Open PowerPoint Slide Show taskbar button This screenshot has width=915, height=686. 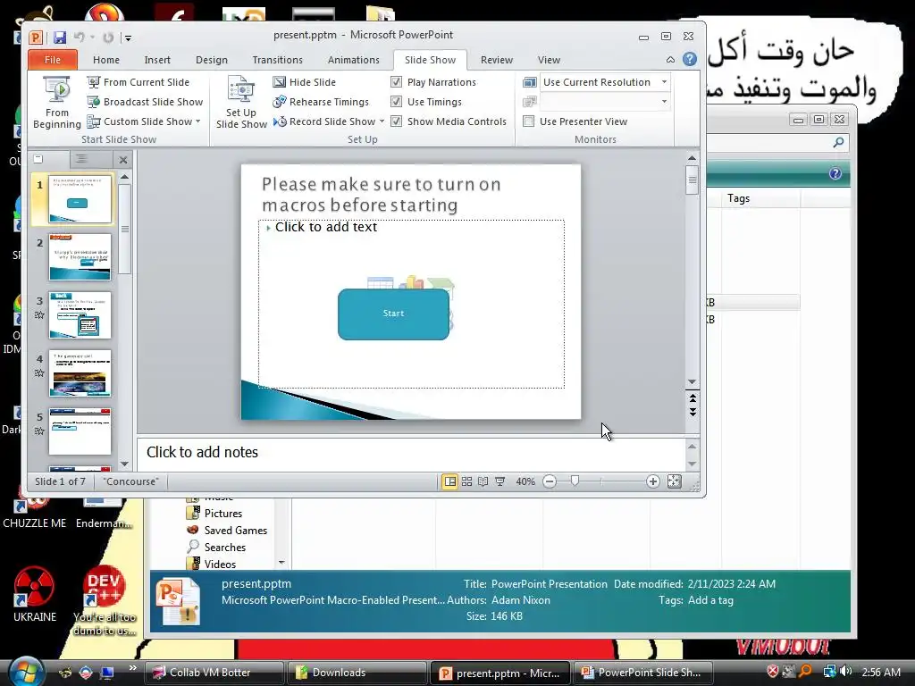642,672
